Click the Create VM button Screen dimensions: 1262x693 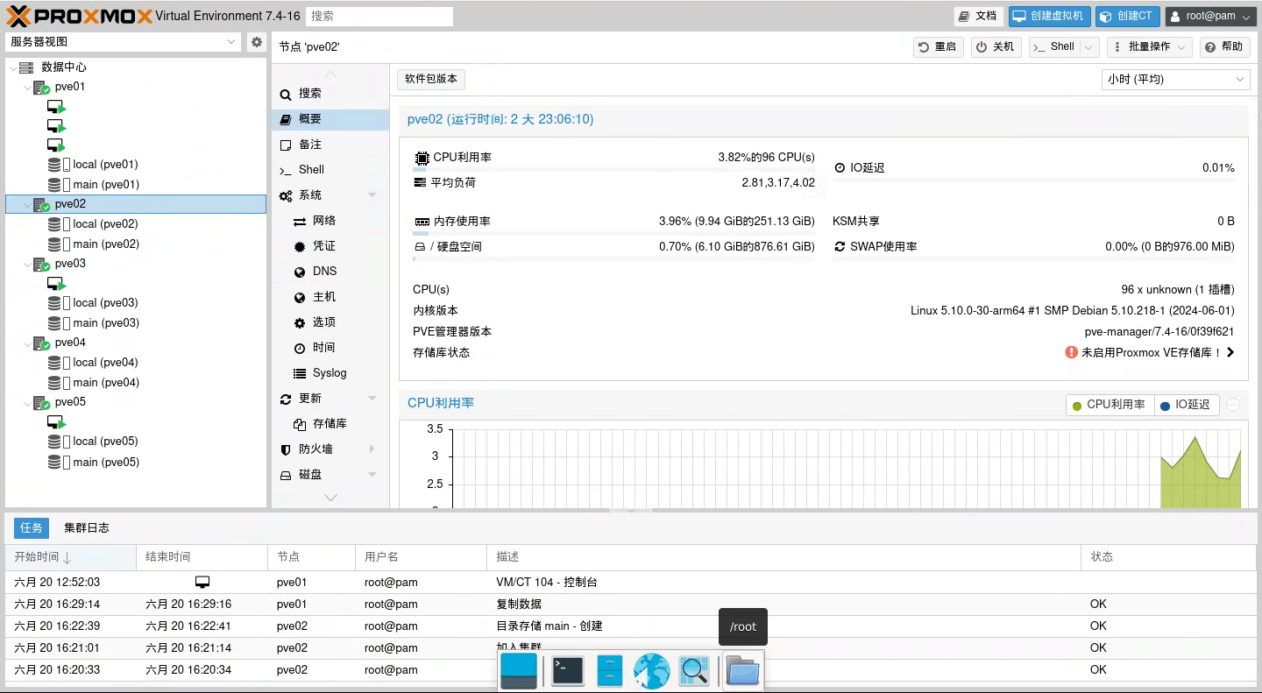pyautogui.click(x=1050, y=16)
